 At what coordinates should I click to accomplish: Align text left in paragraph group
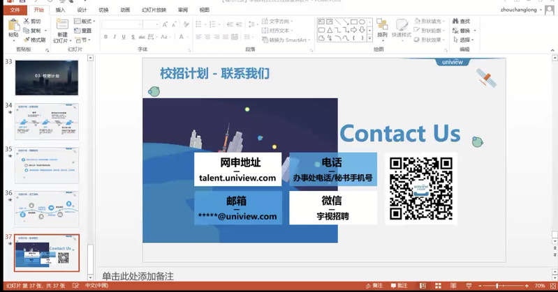tap(198, 37)
